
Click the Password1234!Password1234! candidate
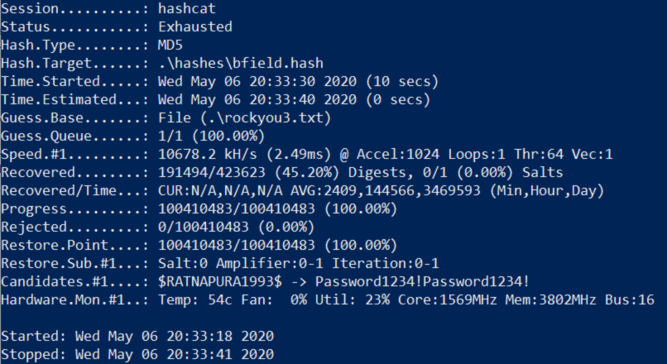coord(422,281)
